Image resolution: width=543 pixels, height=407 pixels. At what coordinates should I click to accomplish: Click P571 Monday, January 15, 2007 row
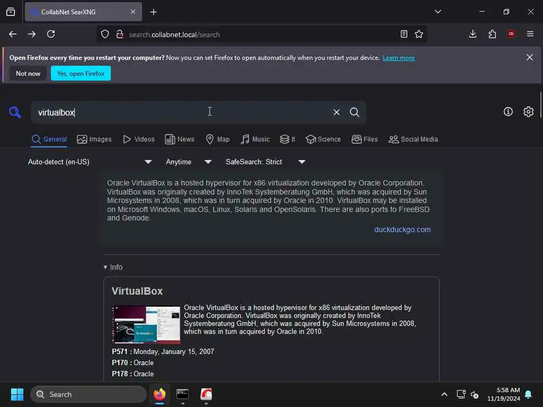(x=163, y=352)
